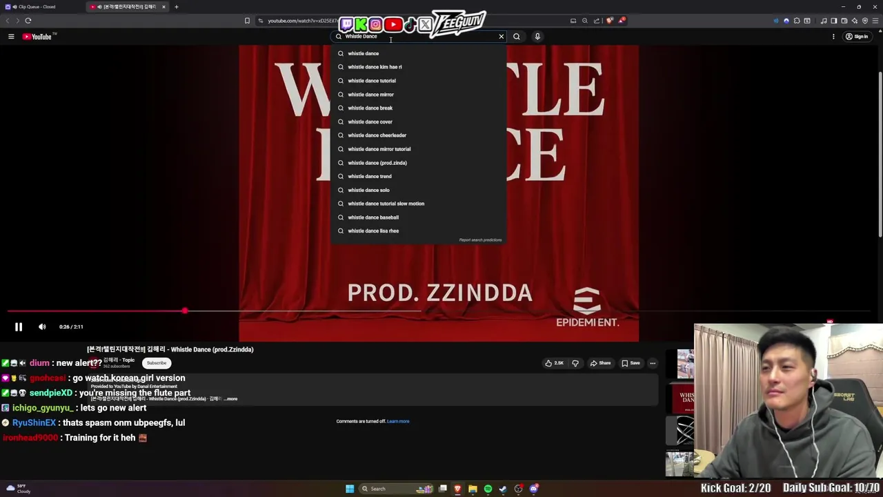Open a new browser tab
The width and height of the screenshot is (883, 497).
click(x=176, y=7)
